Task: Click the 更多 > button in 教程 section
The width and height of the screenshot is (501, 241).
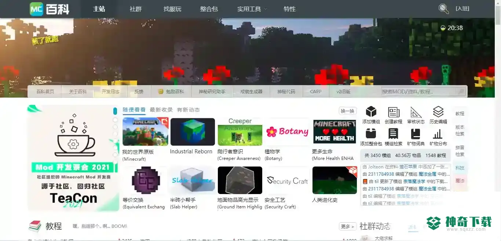Action: (347, 226)
